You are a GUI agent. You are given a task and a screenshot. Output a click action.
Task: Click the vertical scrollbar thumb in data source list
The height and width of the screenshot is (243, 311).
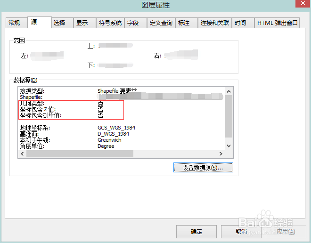click(229, 116)
